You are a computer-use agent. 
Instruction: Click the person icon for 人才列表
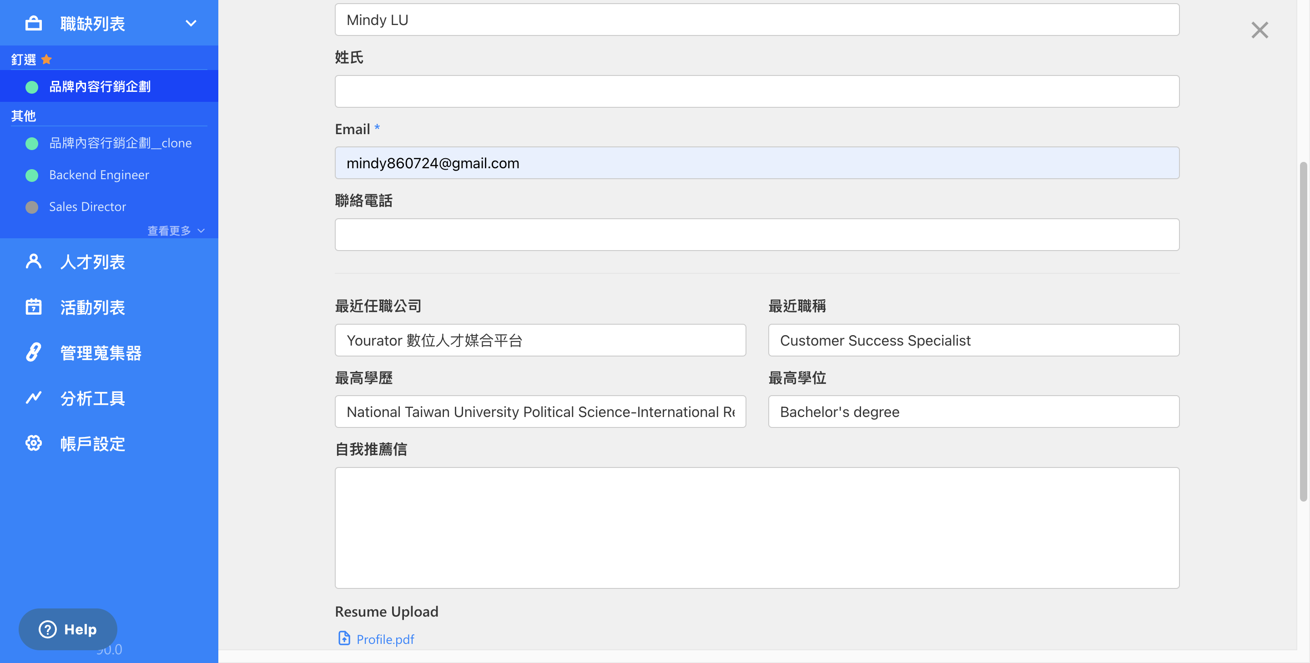[34, 261]
